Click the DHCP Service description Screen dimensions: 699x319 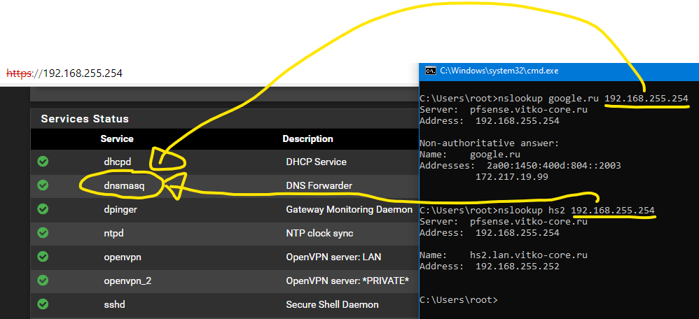[x=316, y=162]
